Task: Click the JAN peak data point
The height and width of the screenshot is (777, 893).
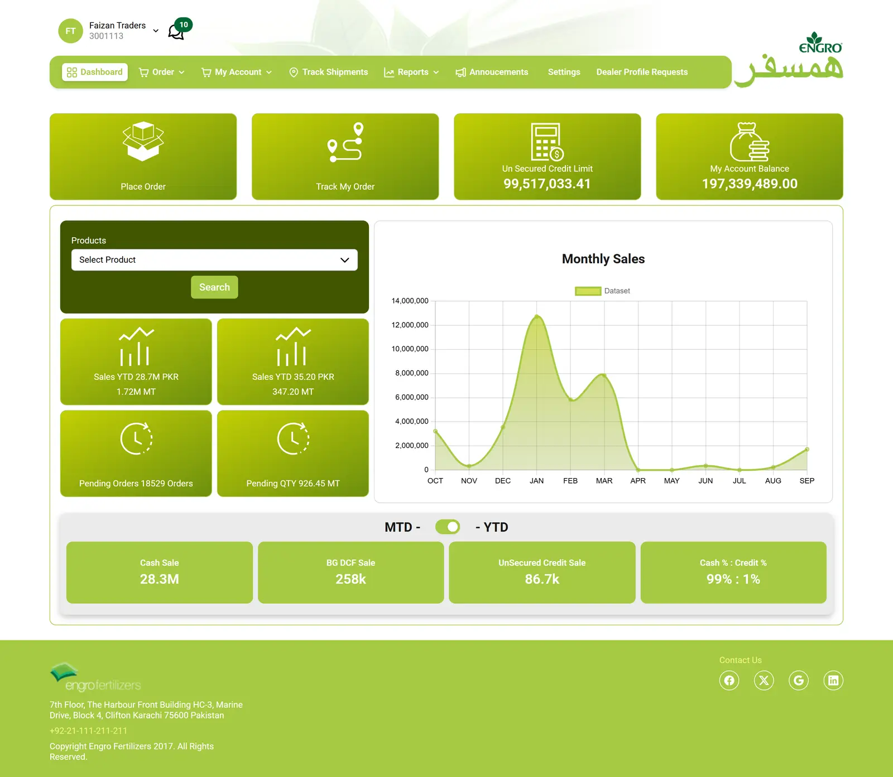Action: click(537, 317)
